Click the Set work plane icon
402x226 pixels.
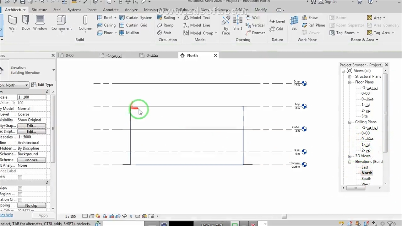coord(294,23)
